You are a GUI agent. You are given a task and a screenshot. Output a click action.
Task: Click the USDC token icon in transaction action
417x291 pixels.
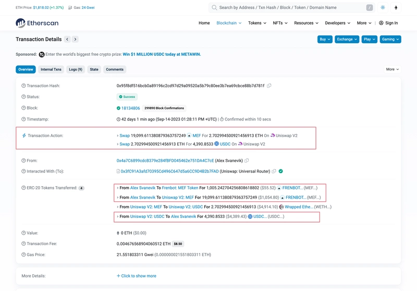(216, 144)
